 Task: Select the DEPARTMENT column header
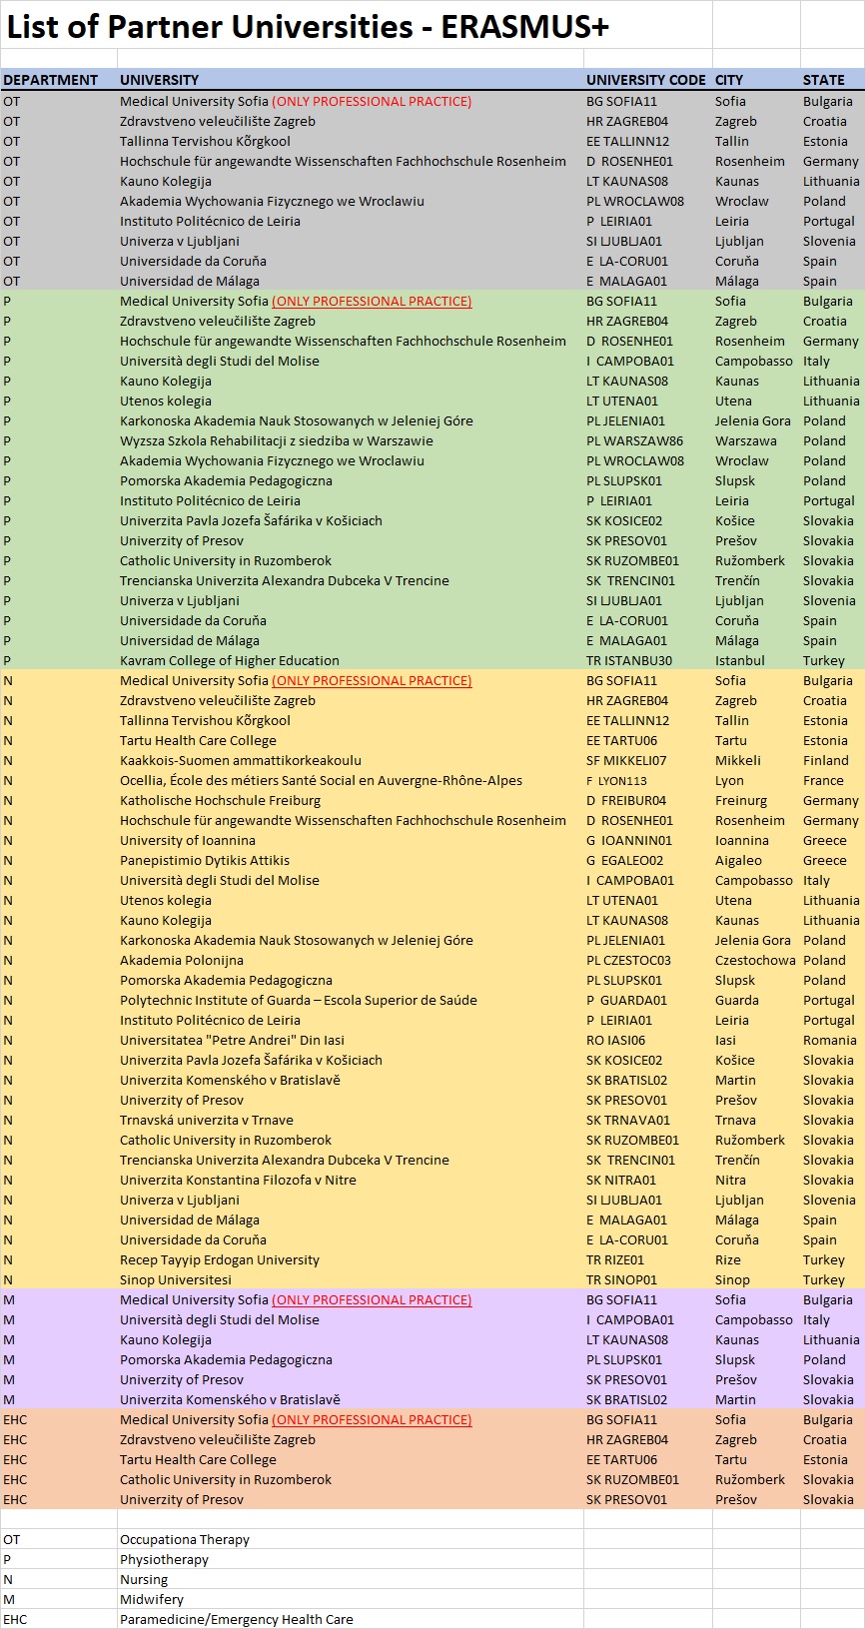tap(51, 80)
